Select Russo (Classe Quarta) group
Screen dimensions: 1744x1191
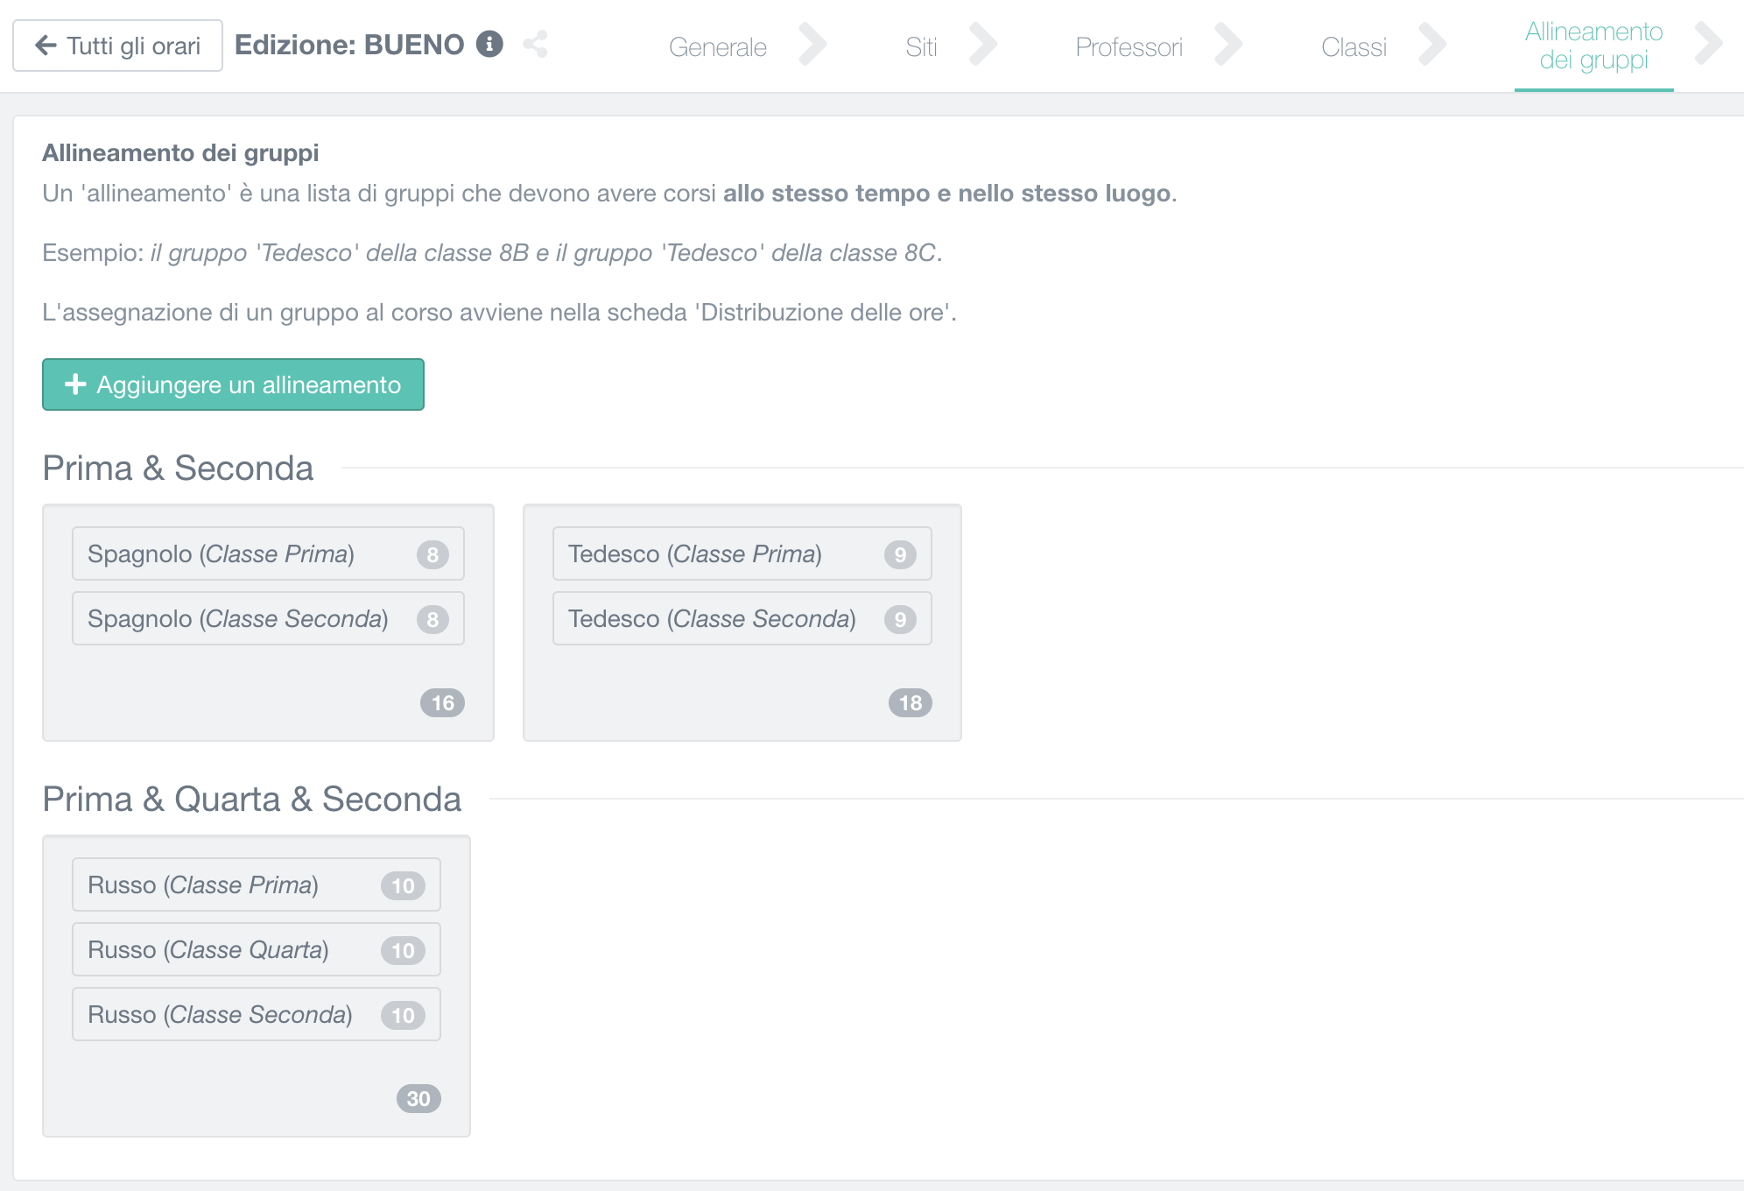pyautogui.click(x=256, y=950)
